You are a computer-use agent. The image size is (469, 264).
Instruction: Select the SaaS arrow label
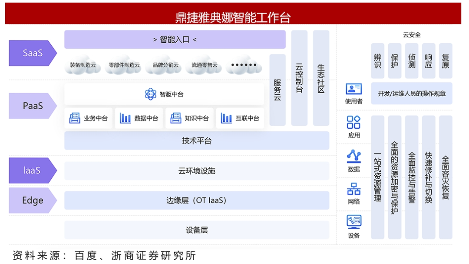[x=33, y=53]
